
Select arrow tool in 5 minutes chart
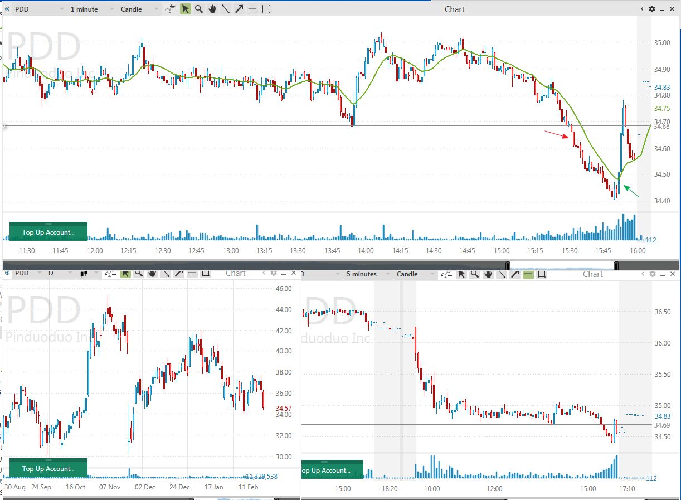point(515,274)
